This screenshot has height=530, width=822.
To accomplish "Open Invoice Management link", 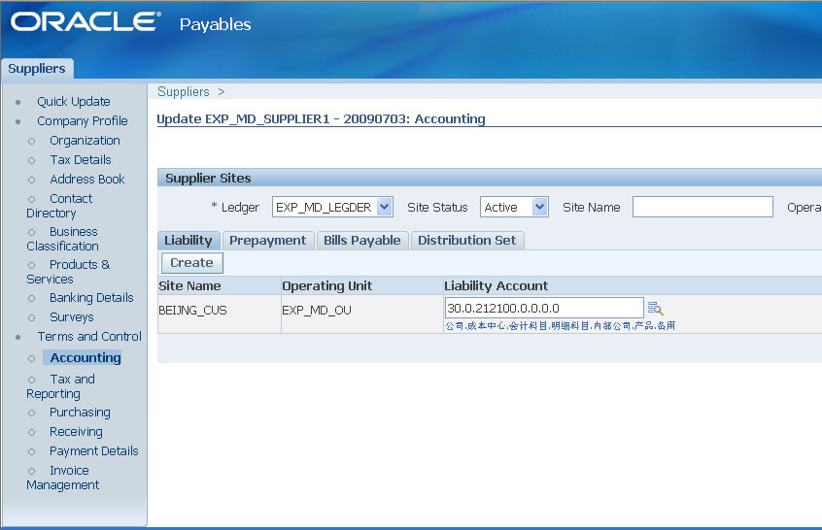I will pos(63,478).
